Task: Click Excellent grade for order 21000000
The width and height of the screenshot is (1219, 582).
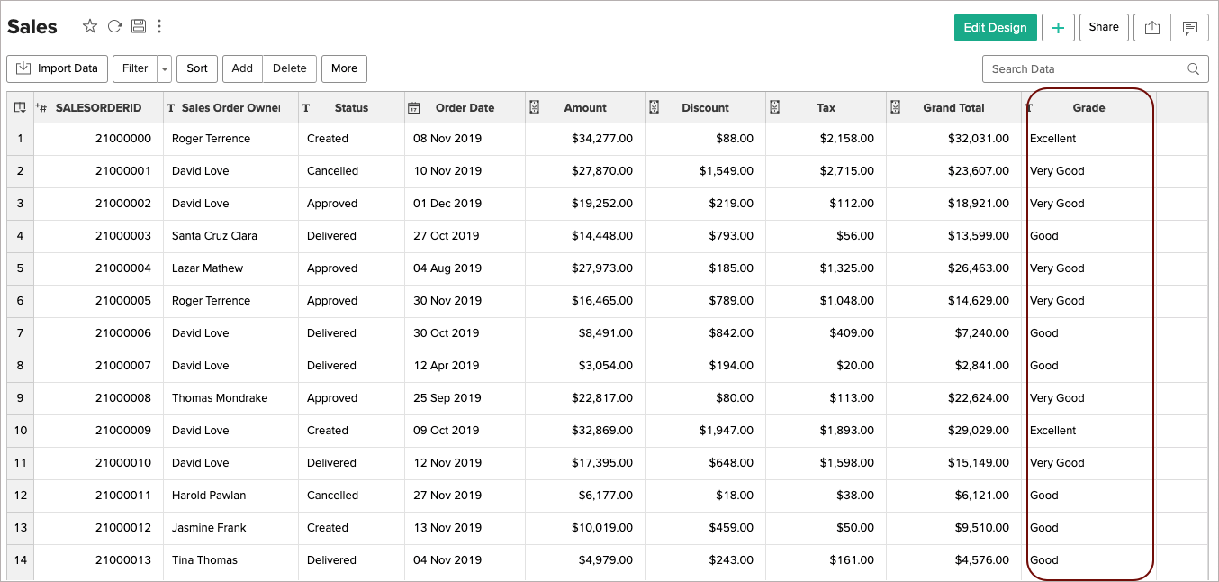Action: (1088, 139)
